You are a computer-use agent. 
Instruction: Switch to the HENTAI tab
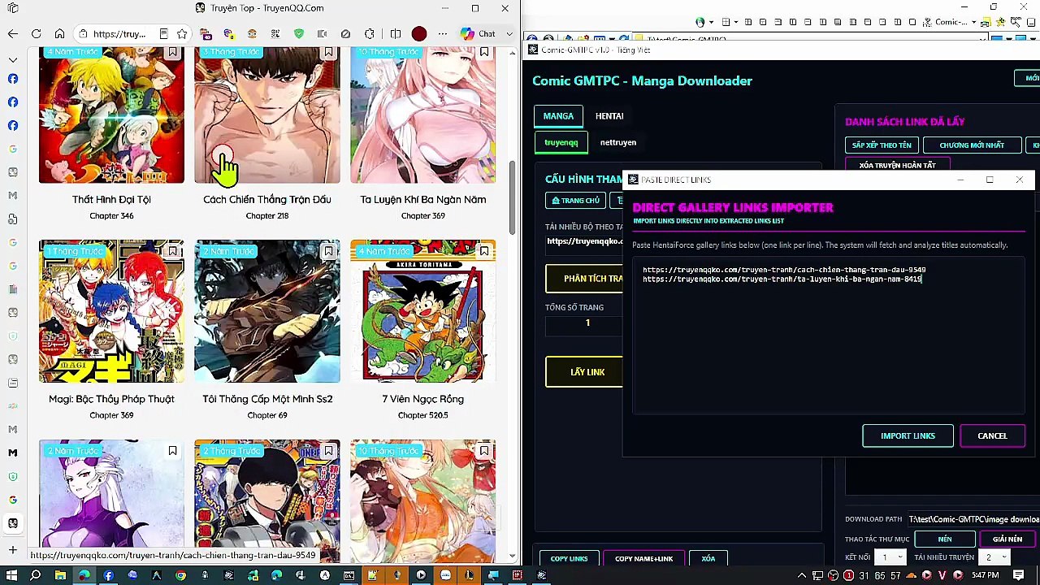tap(609, 116)
